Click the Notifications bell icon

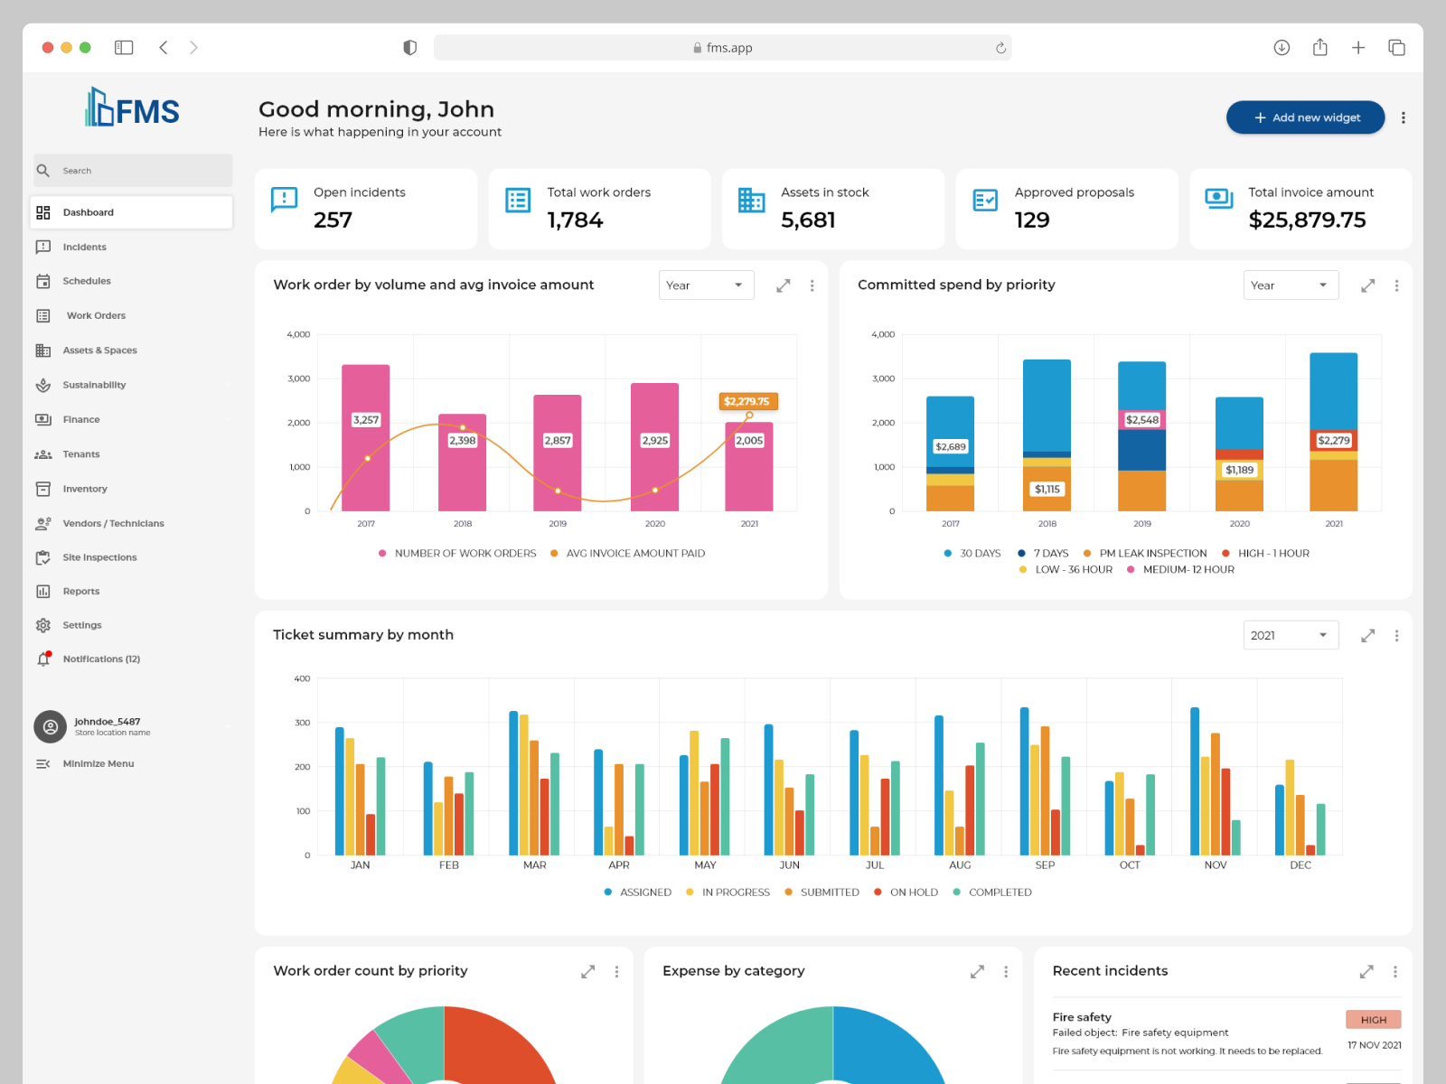click(42, 659)
